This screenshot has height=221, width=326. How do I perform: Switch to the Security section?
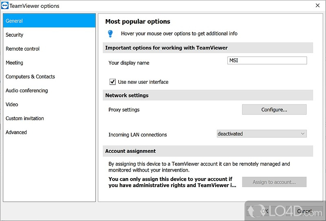tap(15, 35)
